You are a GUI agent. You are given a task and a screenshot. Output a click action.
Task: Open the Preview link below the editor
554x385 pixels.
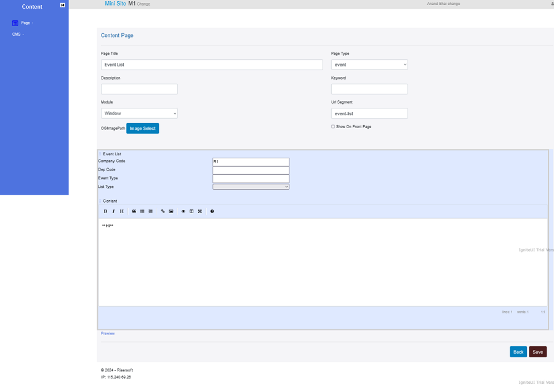pyautogui.click(x=108, y=333)
